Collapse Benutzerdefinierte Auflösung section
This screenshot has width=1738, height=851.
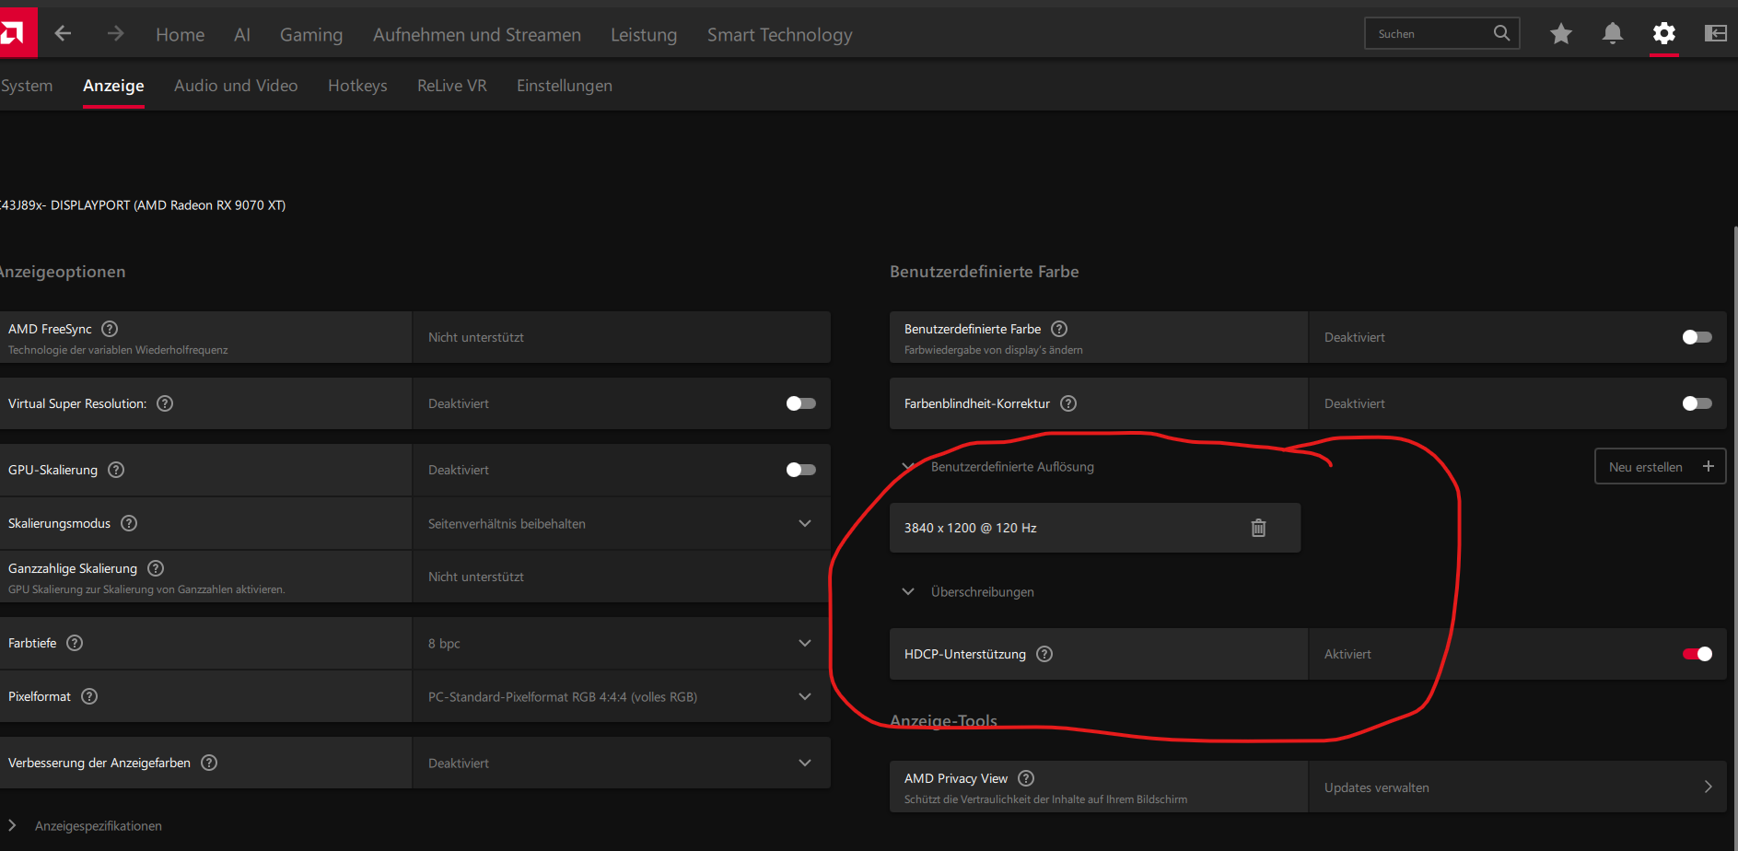[908, 467]
